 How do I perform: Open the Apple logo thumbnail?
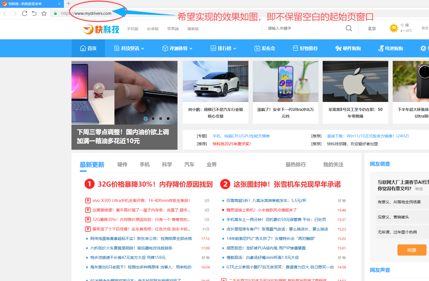tap(355, 81)
